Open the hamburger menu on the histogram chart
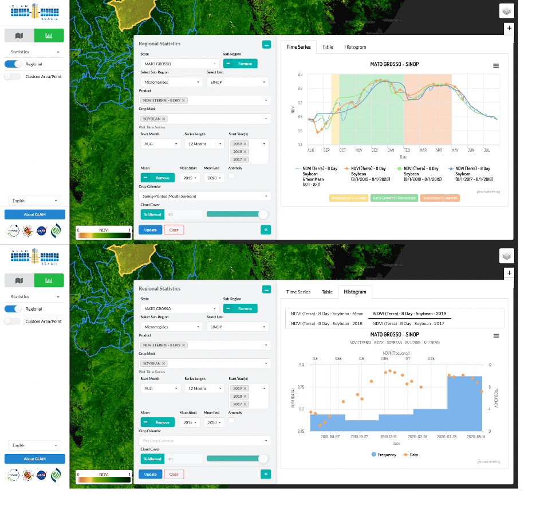536x509 pixels. [496, 336]
